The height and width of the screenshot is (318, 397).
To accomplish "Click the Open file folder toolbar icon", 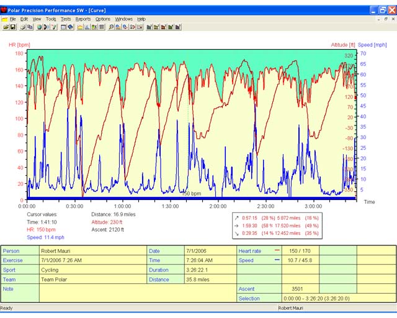I will pos(6,27).
